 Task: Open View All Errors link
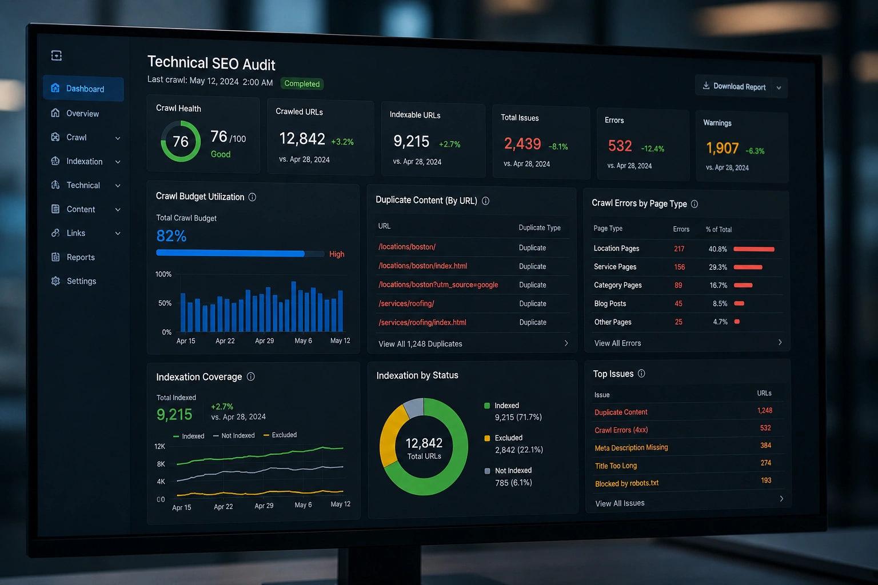[617, 343]
